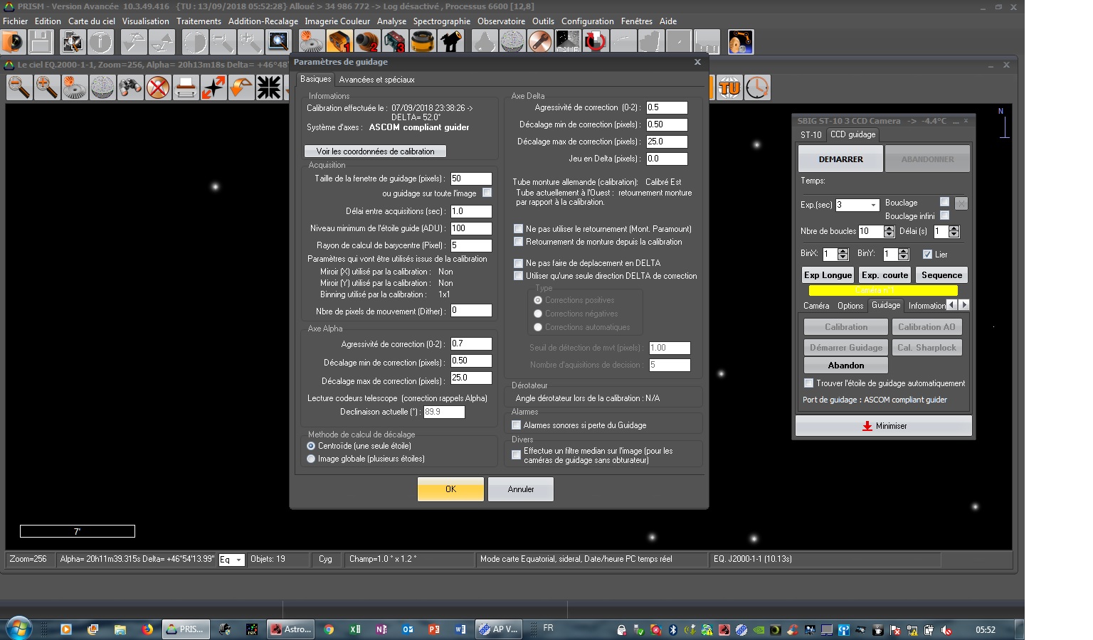Open the Exp.(sec) exposure dropdown
Image resolution: width=1093 pixels, height=640 pixels.
(873, 205)
